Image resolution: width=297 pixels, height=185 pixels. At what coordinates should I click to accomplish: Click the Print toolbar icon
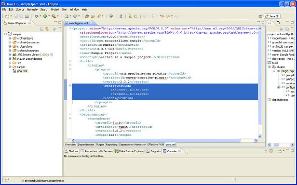click(27, 16)
